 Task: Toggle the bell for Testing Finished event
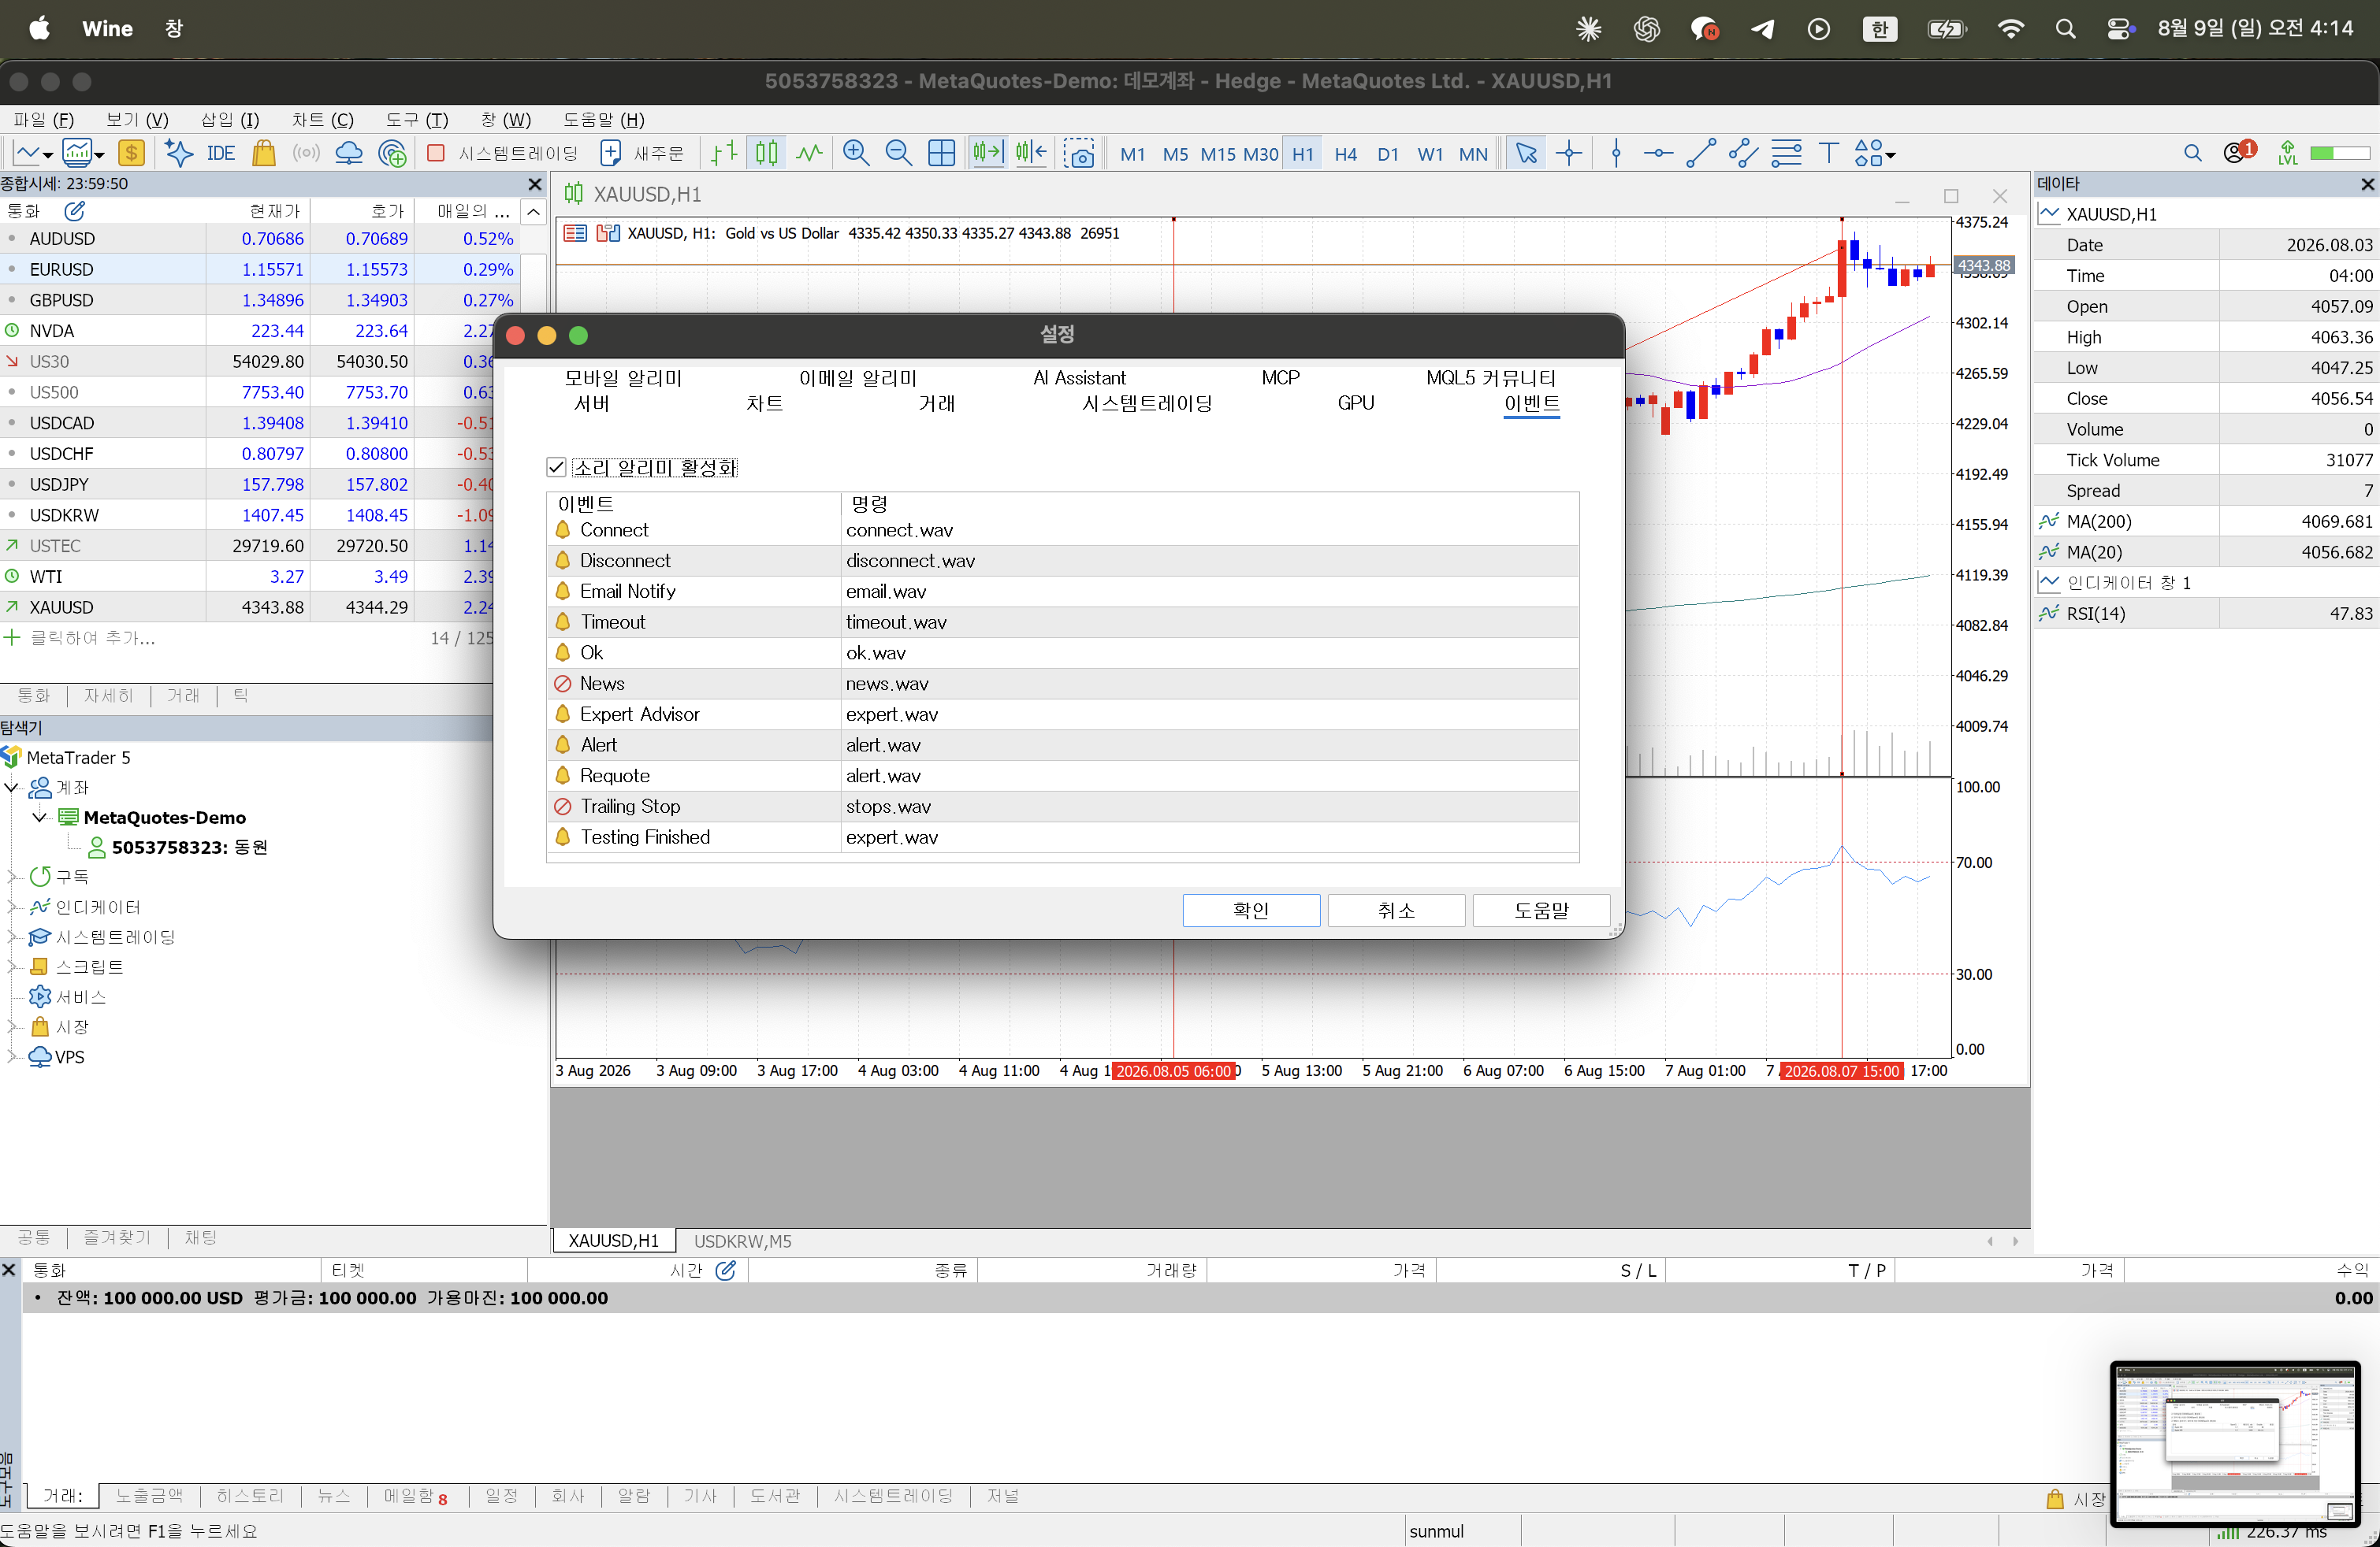click(x=562, y=837)
